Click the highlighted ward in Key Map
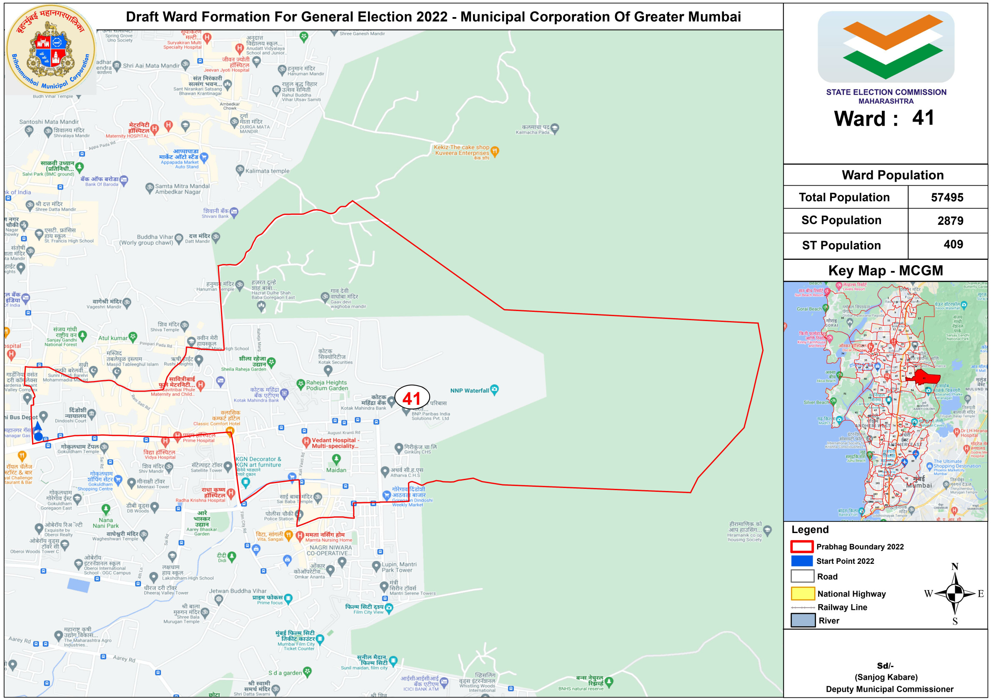Image resolution: width=991 pixels, height=700 pixels. coord(926,377)
